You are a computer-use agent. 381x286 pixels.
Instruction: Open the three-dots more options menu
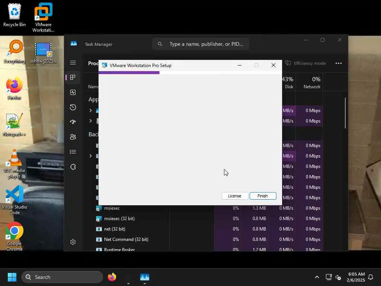click(339, 63)
